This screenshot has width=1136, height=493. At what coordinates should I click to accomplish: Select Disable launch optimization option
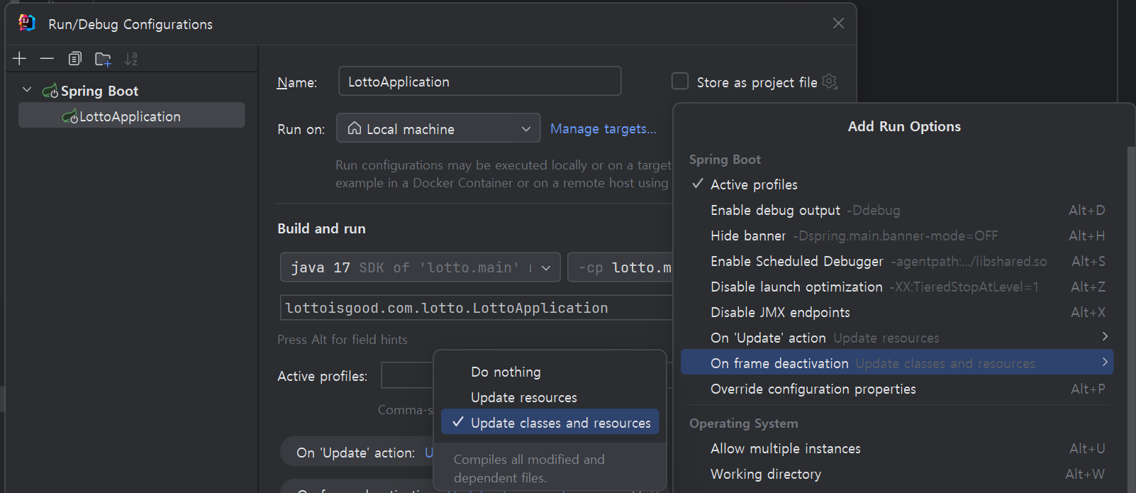(897, 287)
